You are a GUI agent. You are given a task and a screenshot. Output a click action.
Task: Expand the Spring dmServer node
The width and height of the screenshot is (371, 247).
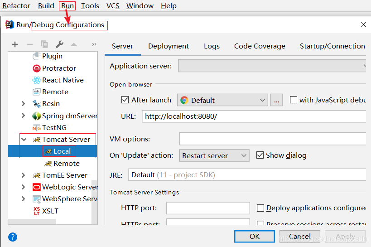[23, 116]
